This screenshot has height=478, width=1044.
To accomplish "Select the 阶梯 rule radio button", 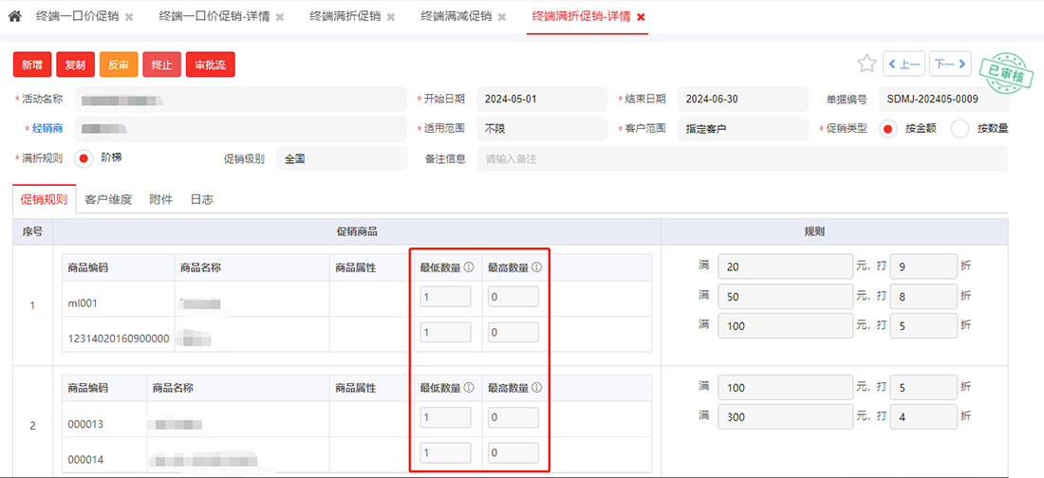I will [84, 158].
